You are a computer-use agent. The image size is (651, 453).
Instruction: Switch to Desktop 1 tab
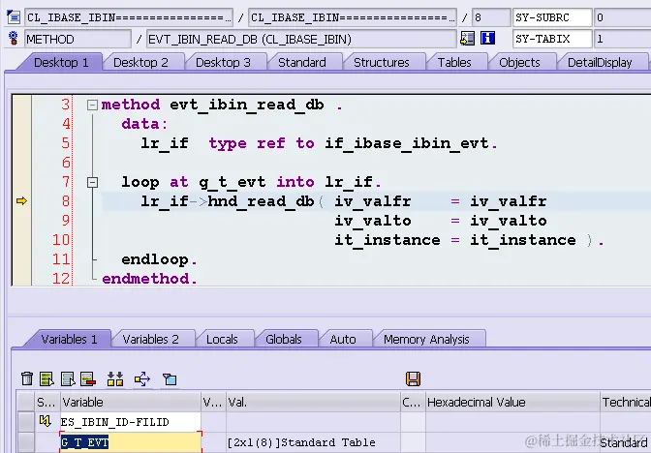click(61, 63)
